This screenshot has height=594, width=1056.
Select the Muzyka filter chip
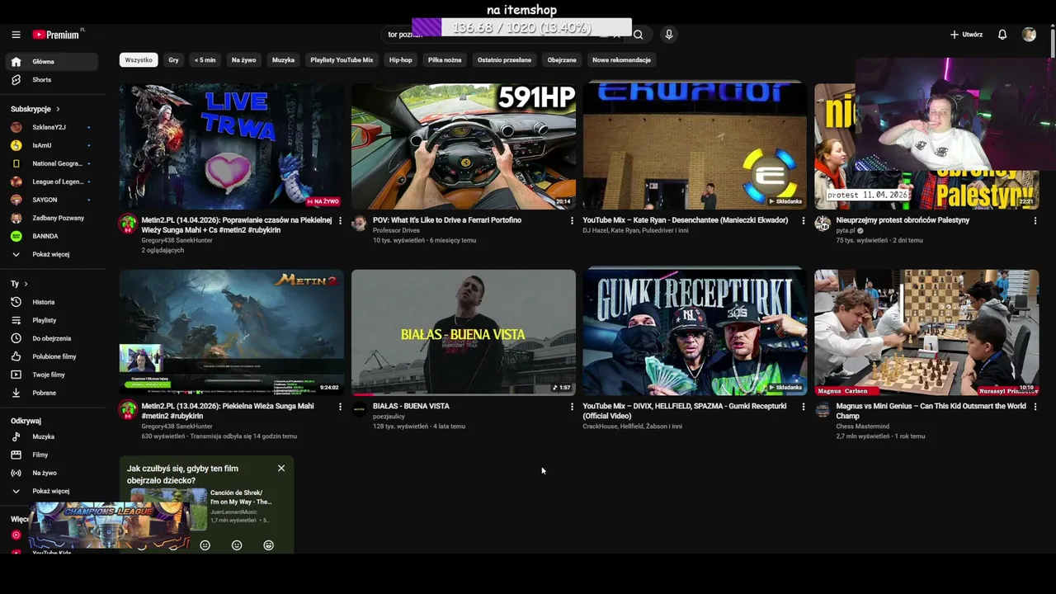(x=283, y=60)
